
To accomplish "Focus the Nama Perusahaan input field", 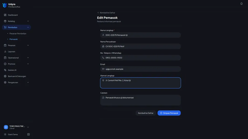I will click(141, 46).
